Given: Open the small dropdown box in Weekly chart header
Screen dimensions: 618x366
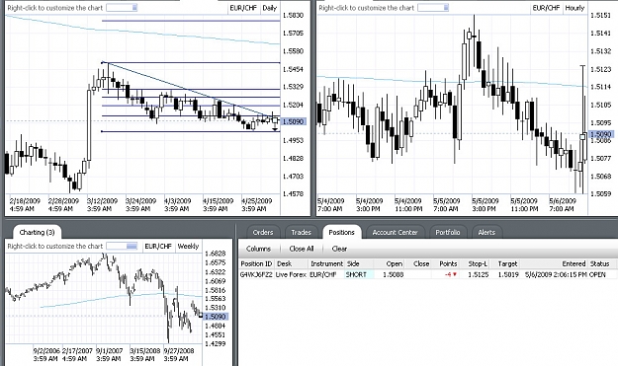Looking at the screenshot, I should pos(122,246).
